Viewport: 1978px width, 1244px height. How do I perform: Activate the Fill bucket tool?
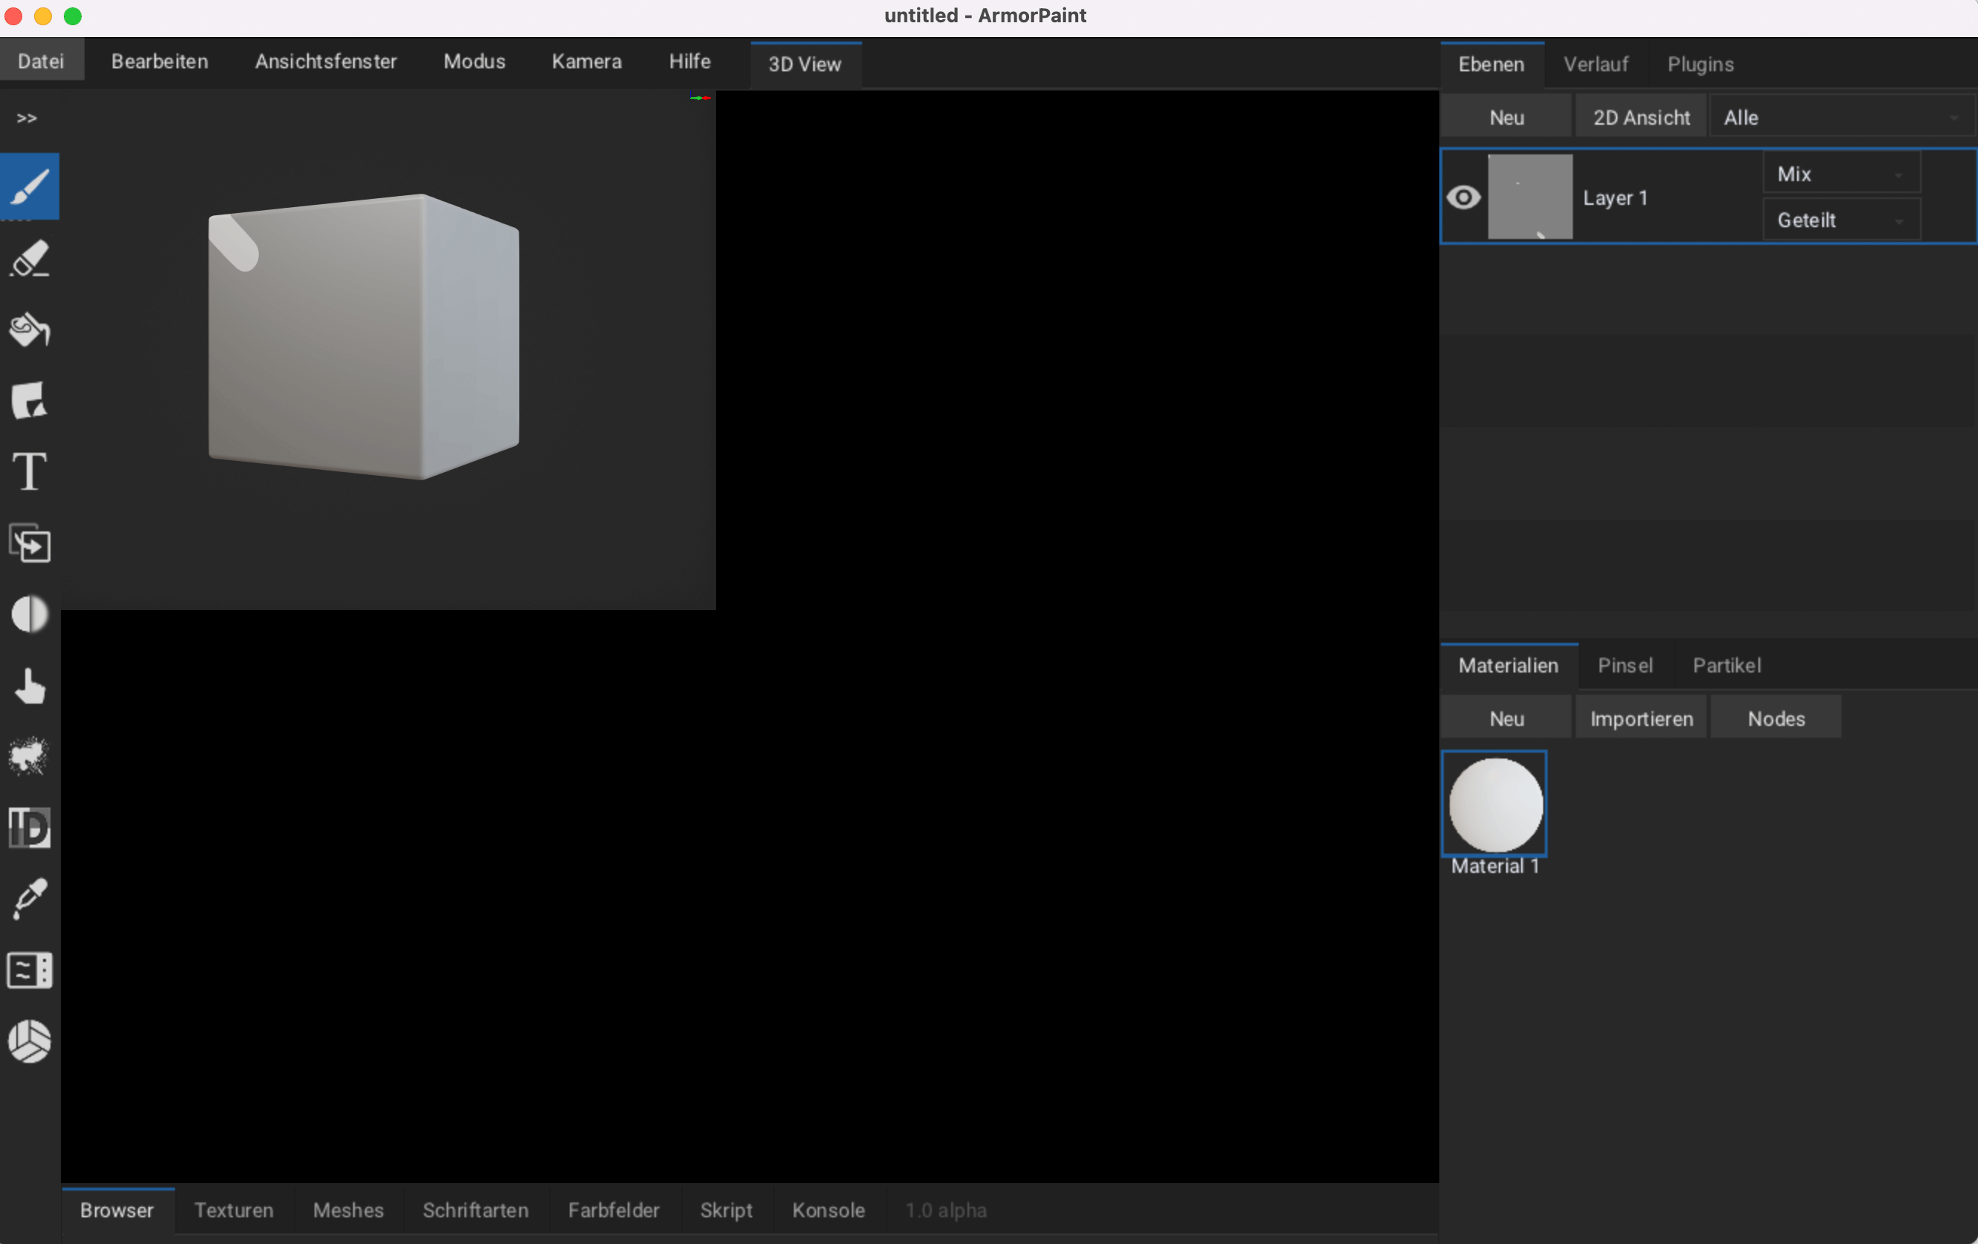click(30, 330)
